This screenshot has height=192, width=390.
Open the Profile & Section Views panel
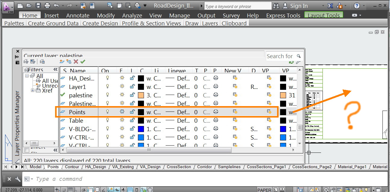point(151,23)
